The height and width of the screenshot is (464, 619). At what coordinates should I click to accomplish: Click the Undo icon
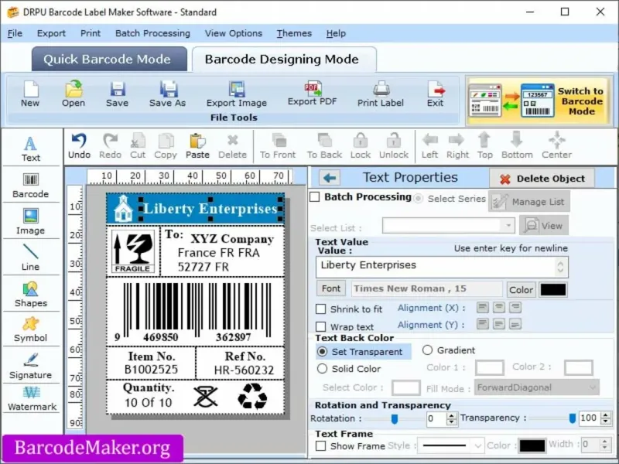[80, 146]
